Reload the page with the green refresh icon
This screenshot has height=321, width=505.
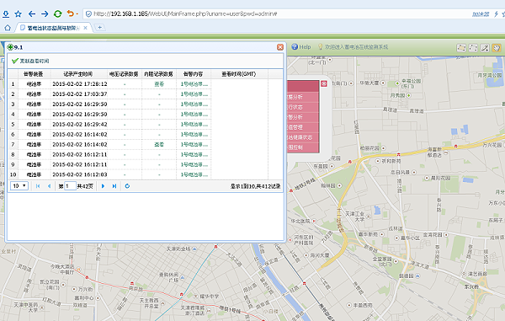point(57,13)
